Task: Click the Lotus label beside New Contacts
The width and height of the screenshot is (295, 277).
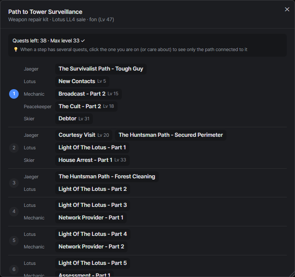Action: [30, 81]
